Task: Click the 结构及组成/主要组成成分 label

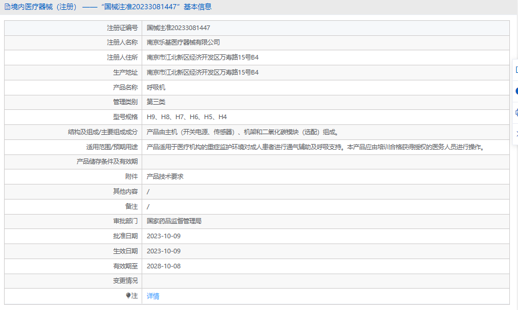Action: pyautogui.click(x=103, y=132)
